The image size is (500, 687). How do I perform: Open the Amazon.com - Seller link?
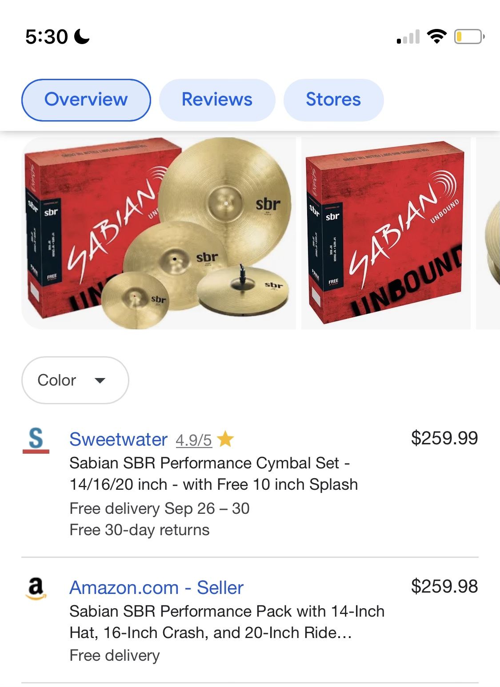[x=156, y=588]
